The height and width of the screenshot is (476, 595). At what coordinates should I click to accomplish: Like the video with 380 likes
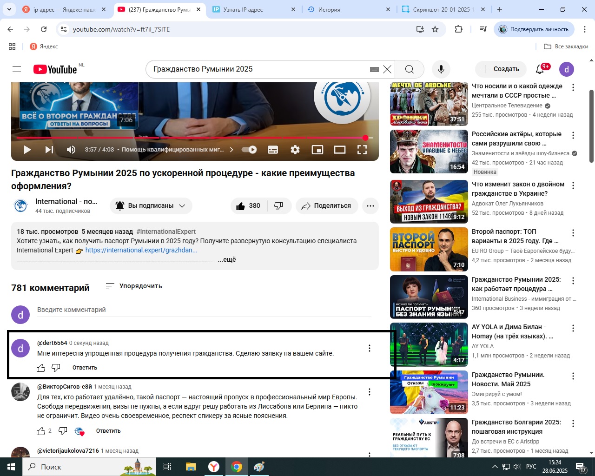pyautogui.click(x=249, y=206)
